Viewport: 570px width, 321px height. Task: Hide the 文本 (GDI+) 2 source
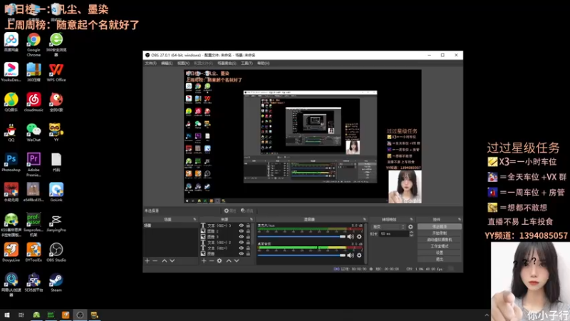coord(241,243)
